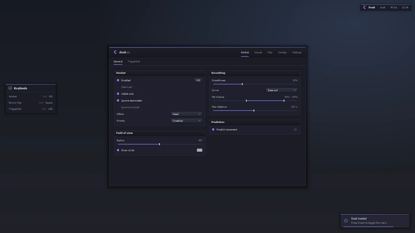This screenshot has height=233, width=415.
Task: Click the Bunny hop row in Keybinds panel
Action: click(x=31, y=103)
